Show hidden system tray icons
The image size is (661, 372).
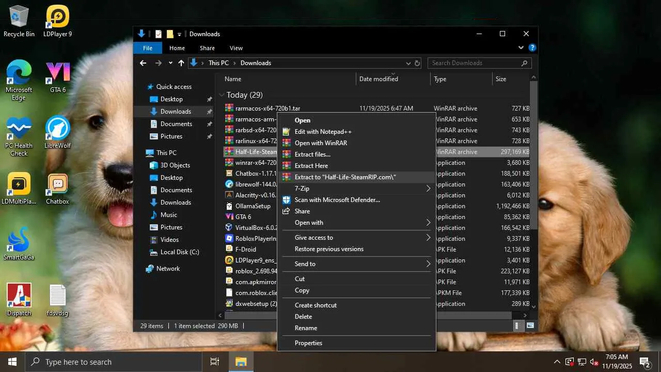(557, 362)
